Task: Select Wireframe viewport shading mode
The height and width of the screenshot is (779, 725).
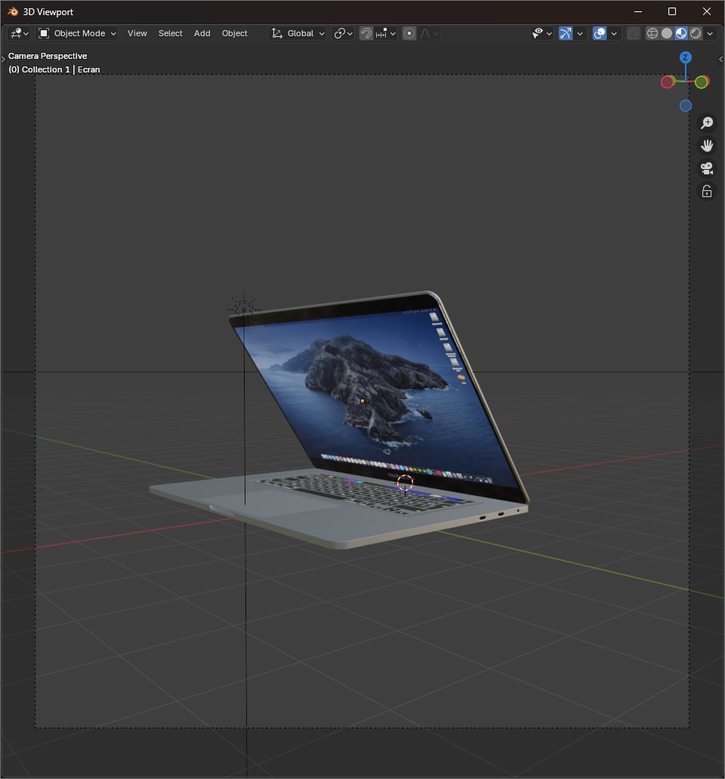Action: pyautogui.click(x=652, y=33)
